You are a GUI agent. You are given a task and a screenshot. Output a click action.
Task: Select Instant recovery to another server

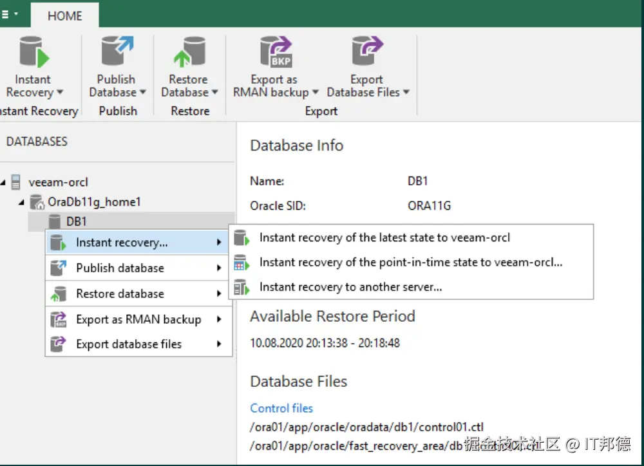pyautogui.click(x=350, y=287)
